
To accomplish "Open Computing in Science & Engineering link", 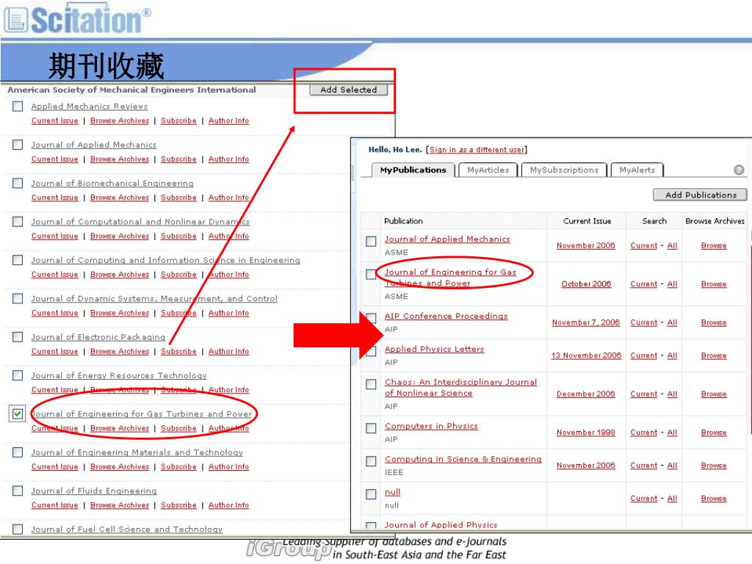I will pyautogui.click(x=463, y=459).
